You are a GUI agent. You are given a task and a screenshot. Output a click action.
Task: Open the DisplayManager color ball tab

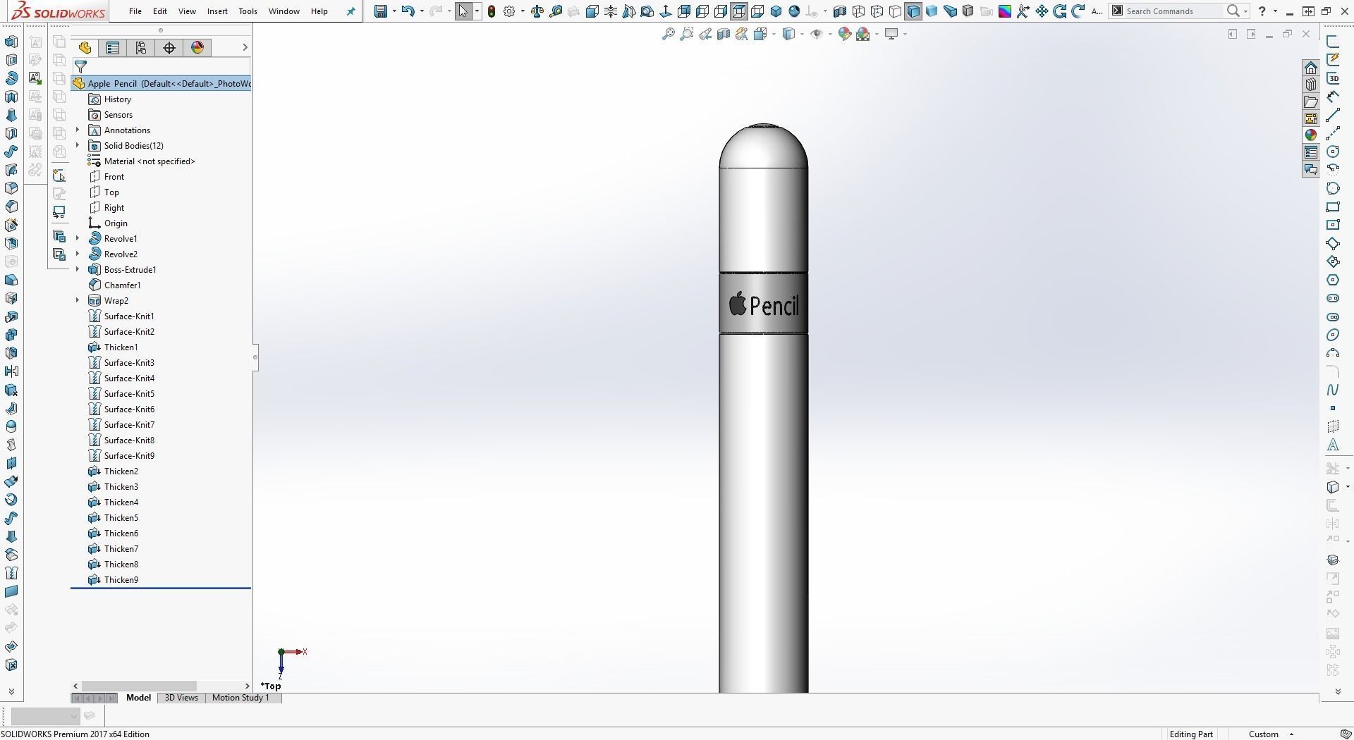197,47
